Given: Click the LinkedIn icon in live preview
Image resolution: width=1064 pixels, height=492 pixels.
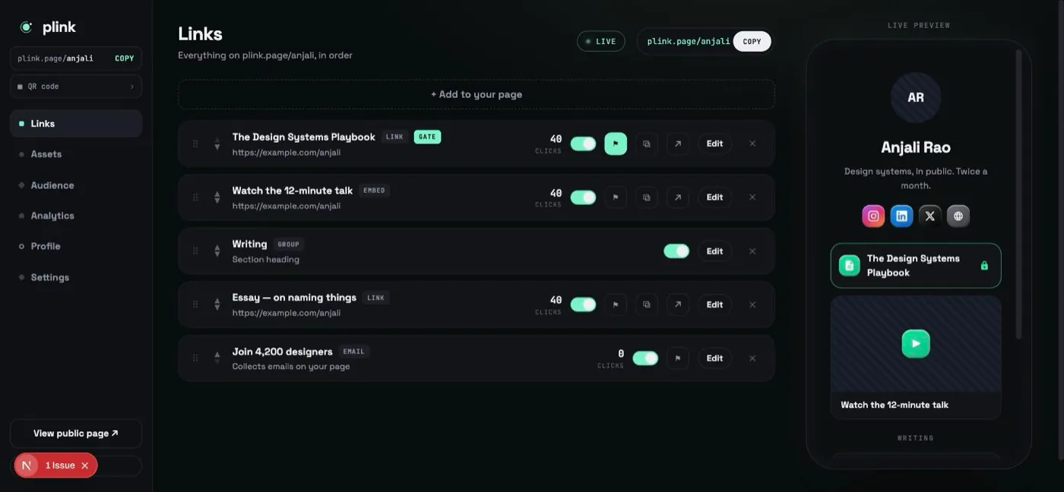Looking at the screenshot, I should click(x=901, y=216).
